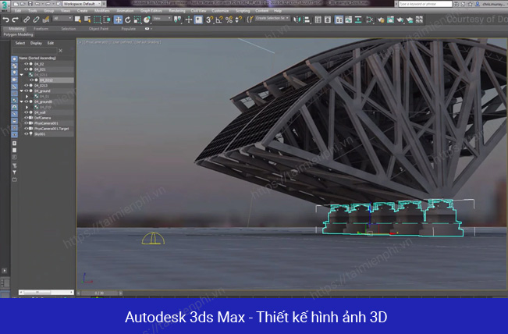Image resolution: width=508 pixels, height=334 pixels.
Task: Open the Modifiers menu
Action: 101,11
